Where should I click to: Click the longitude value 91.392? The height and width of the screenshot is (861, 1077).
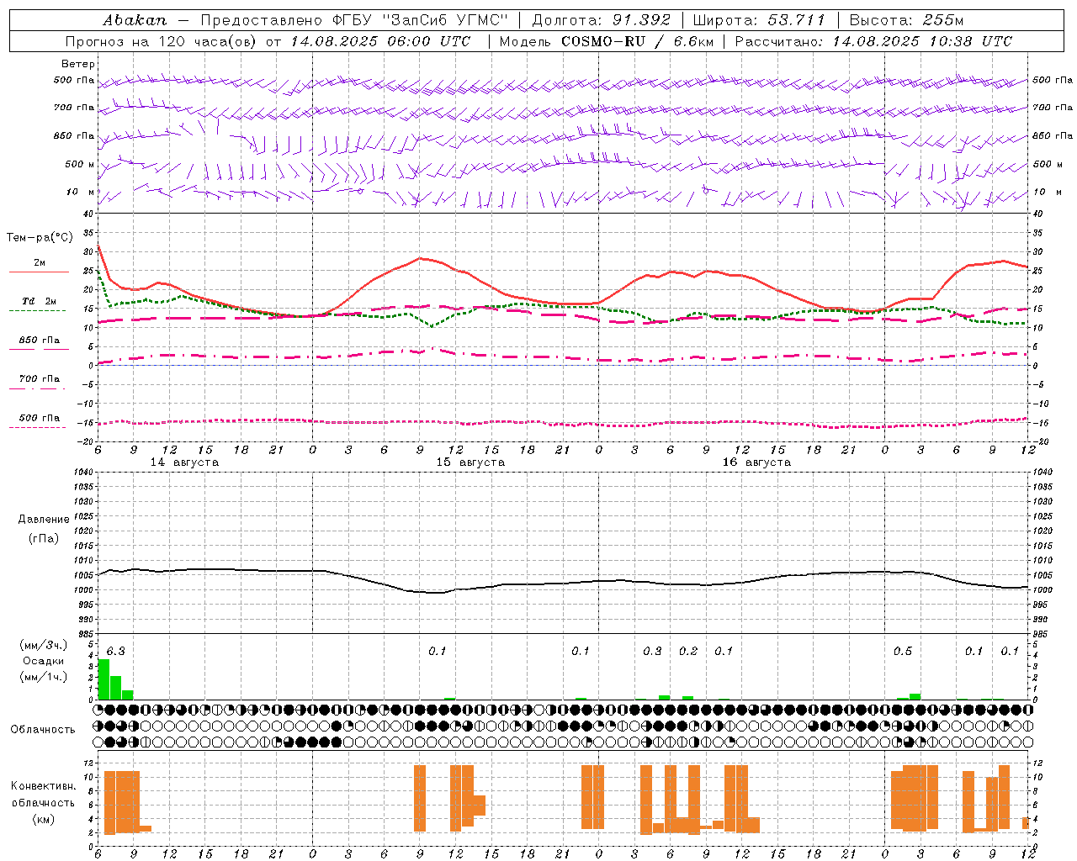point(641,20)
